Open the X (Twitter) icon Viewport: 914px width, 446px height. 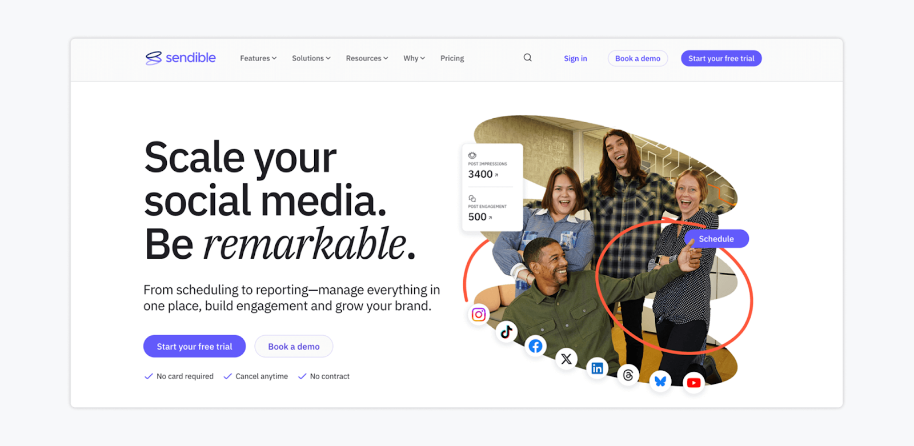[x=566, y=359]
